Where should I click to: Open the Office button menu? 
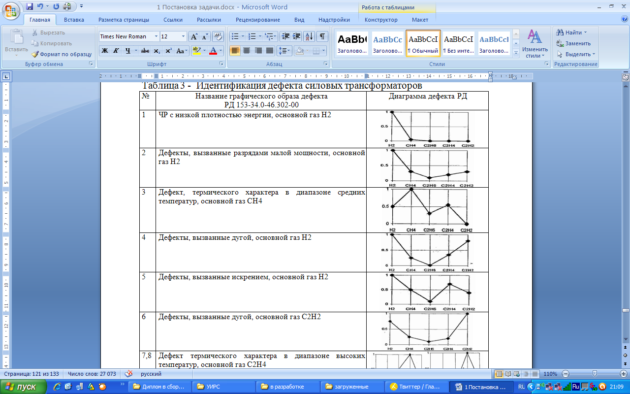[11, 11]
